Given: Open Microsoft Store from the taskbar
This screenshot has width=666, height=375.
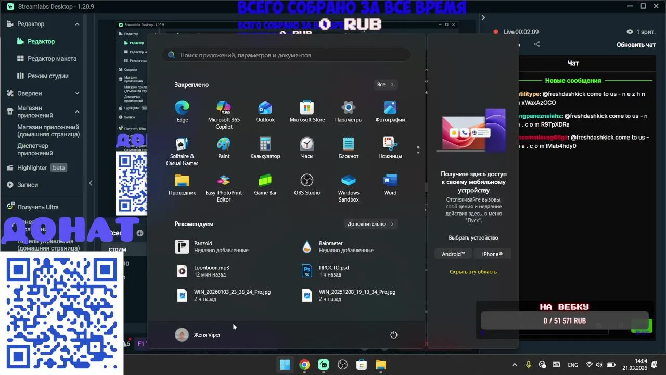Looking at the screenshot, I should click(362, 365).
